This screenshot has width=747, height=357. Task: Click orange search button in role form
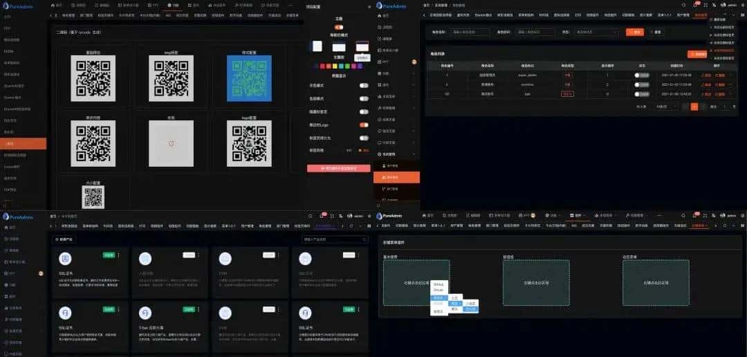(x=635, y=32)
